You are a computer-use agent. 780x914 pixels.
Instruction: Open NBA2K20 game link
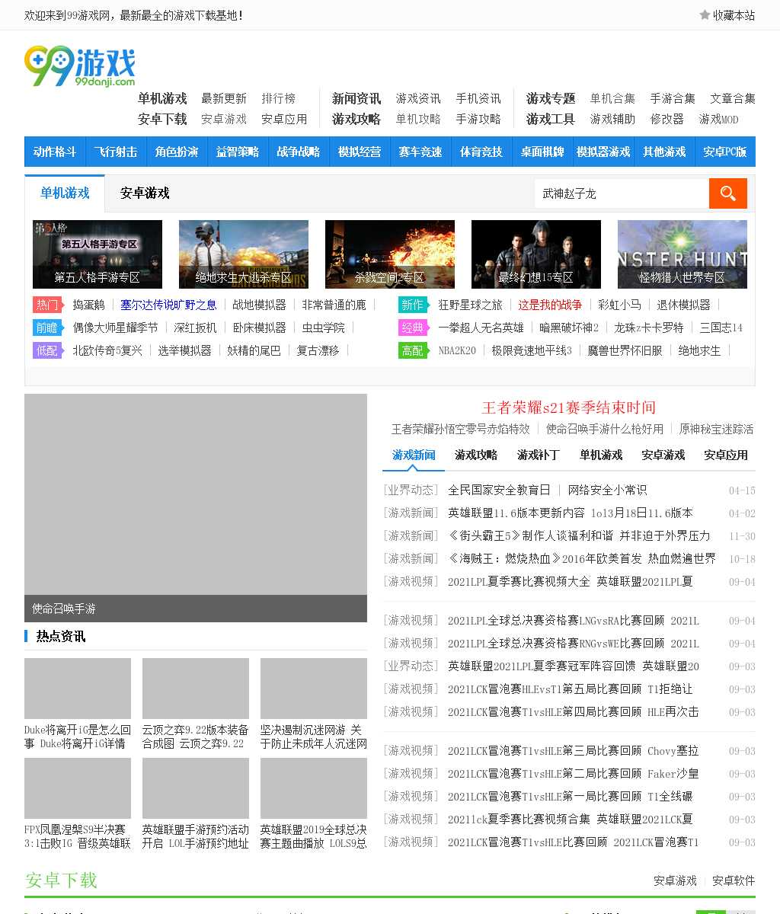[x=457, y=350]
